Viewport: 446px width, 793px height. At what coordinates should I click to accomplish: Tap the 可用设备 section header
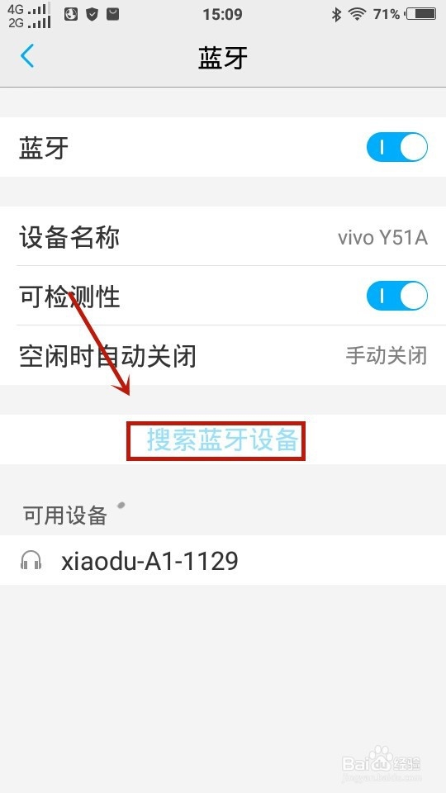[x=64, y=515]
